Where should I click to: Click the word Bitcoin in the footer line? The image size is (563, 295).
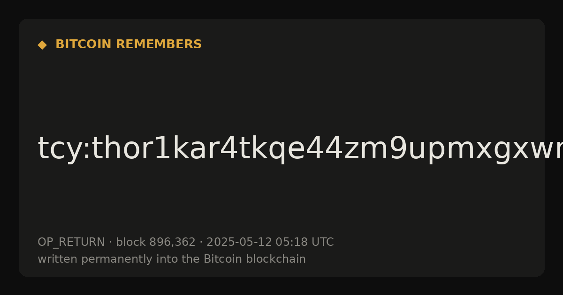click(x=219, y=259)
